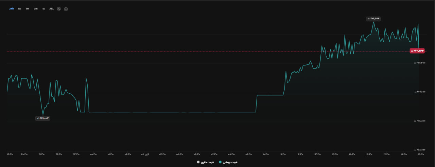Select the 24h time range
This screenshot has height=167, width=435.
pyautogui.click(x=12, y=9)
